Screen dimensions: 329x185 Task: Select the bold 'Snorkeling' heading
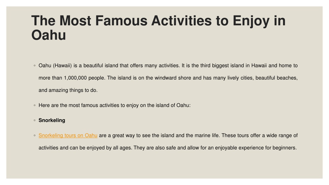(52, 120)
